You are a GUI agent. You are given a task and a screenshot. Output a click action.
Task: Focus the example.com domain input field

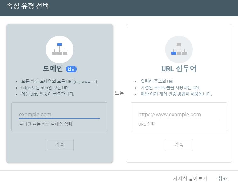click(60, 115)
